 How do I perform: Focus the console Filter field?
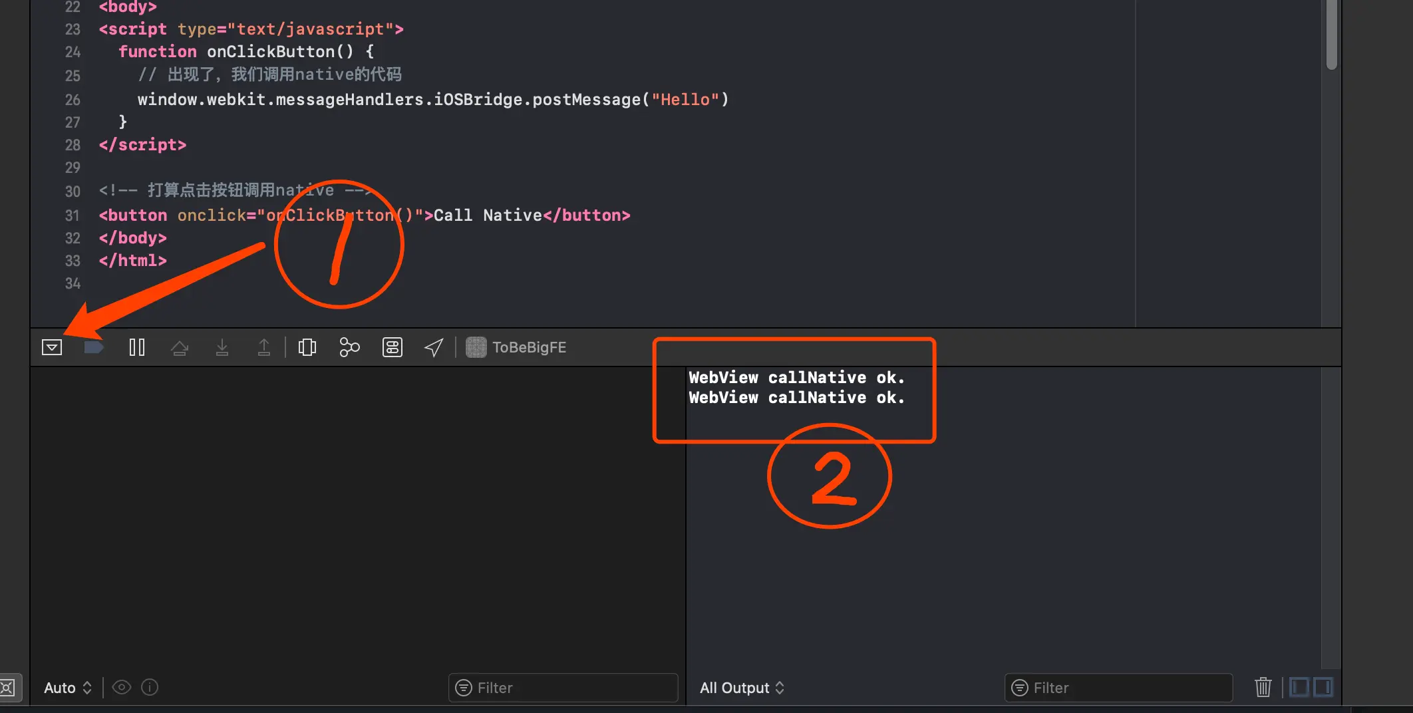pyautogui.click(x=1119, y=688)
